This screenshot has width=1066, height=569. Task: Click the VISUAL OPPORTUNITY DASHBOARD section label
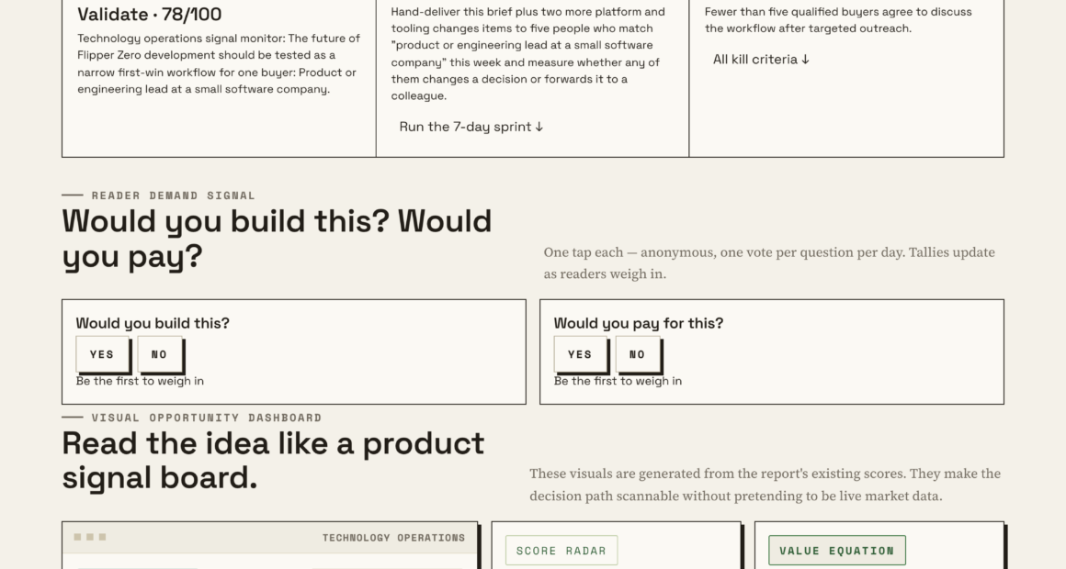point(207,418)
